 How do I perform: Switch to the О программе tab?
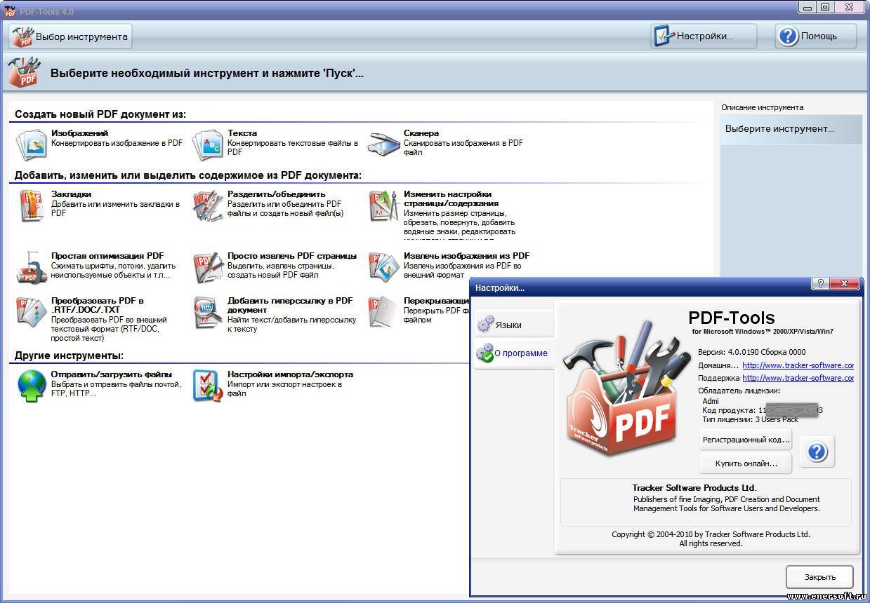click(x=514, y=353)
